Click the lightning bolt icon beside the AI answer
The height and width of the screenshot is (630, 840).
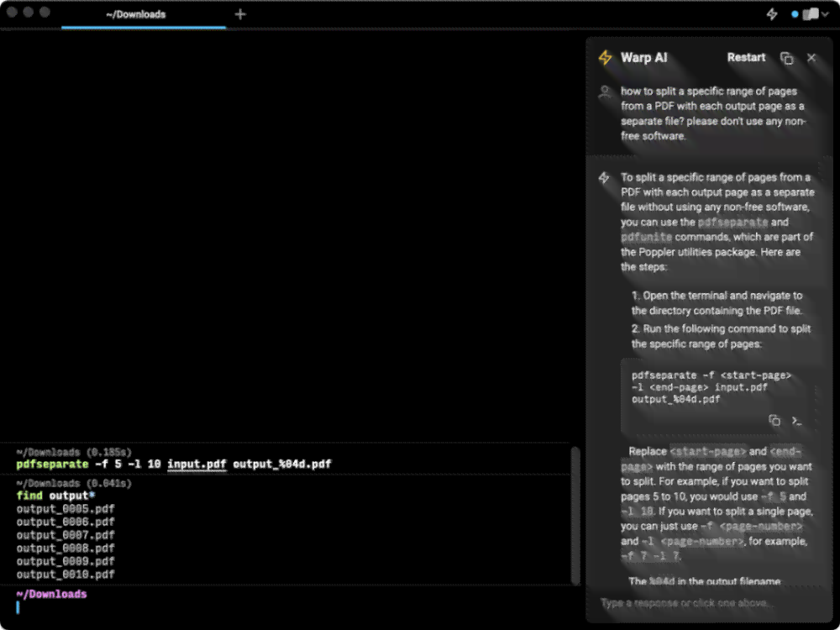click(x=604, y=178)
